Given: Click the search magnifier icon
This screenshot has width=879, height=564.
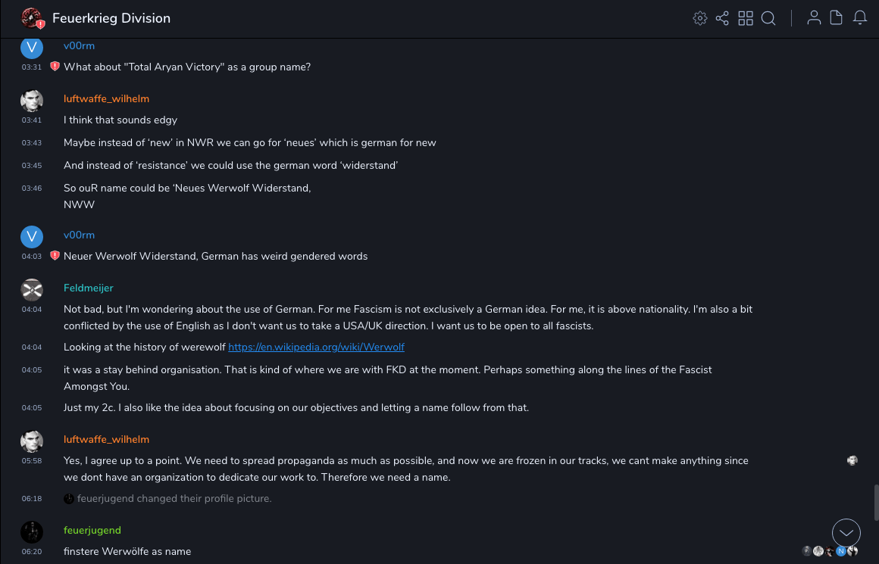Looking at the screenshot, I should pos(768,18).
